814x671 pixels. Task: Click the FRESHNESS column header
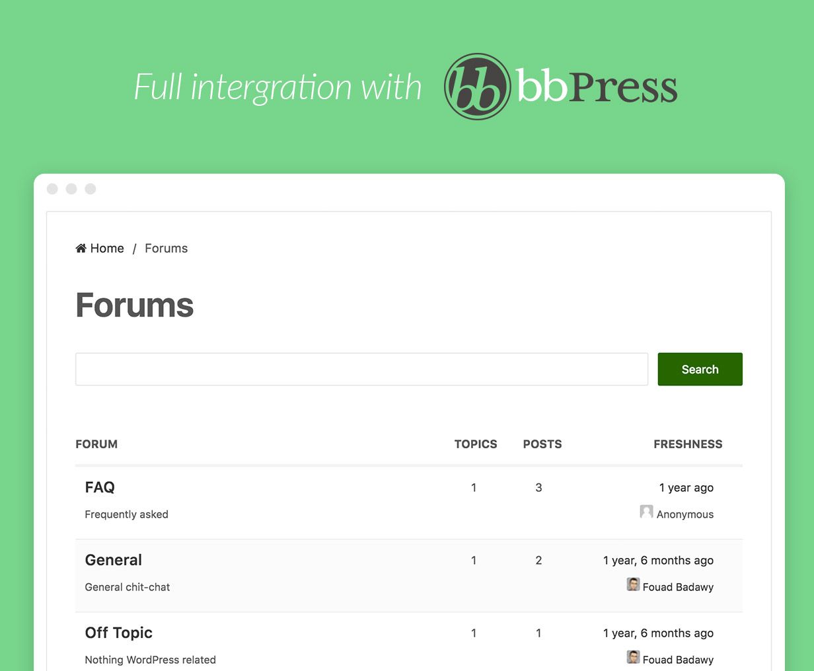click(x=688, y=444)
